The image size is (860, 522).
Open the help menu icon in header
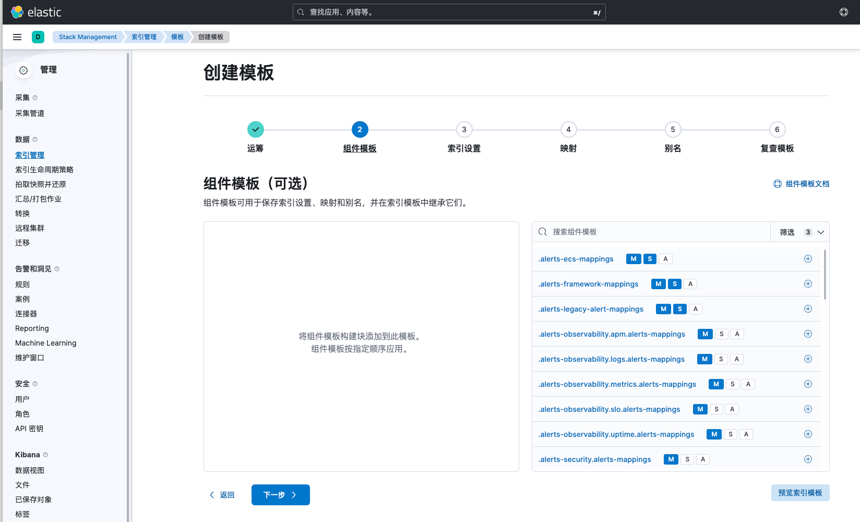[844, 12]
